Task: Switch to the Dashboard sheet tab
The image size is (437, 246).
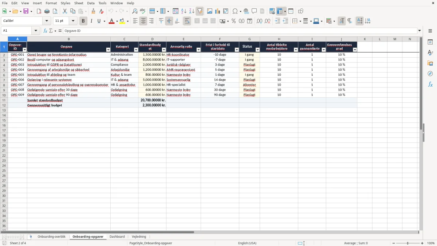Action: [x=117, y=237]
